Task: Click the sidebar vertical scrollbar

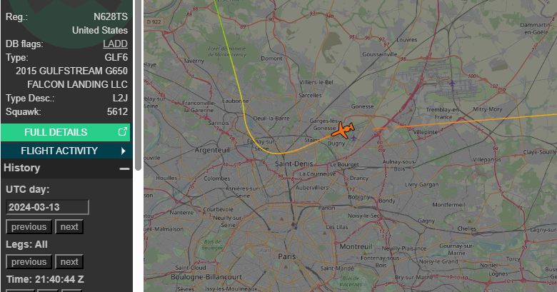Action: click(139, 84)
